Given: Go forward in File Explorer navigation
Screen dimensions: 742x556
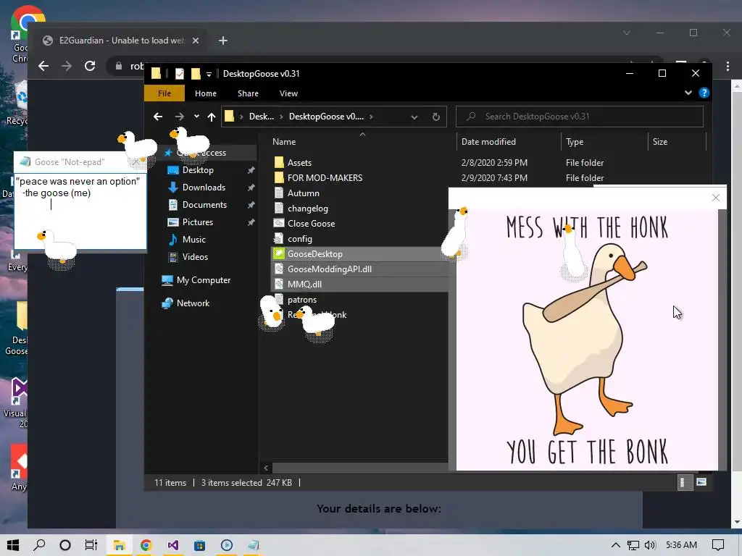Looking at the screenshot, I should [x=180, y=117].
